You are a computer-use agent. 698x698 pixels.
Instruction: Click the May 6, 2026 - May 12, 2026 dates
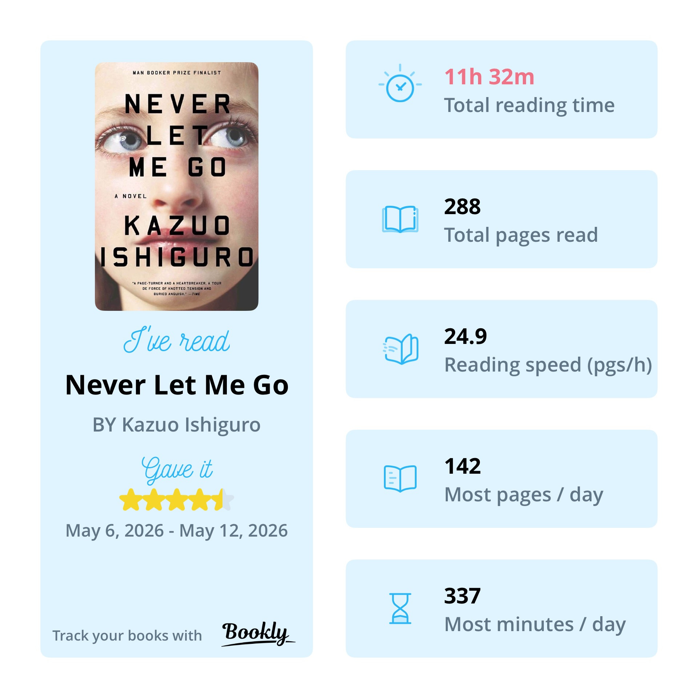pyautogui.click(x=177, y=530)
